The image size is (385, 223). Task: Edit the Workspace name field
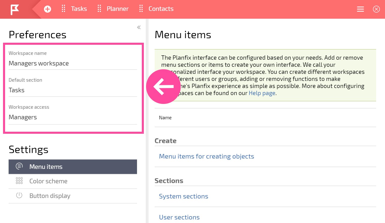73,63
